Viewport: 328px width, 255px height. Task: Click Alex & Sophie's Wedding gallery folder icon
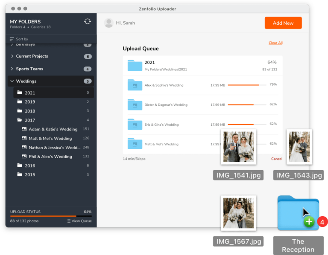coord(135,85)
